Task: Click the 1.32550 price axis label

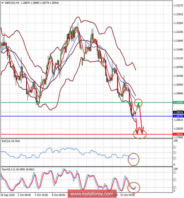Action: click(x=178, y=23)
